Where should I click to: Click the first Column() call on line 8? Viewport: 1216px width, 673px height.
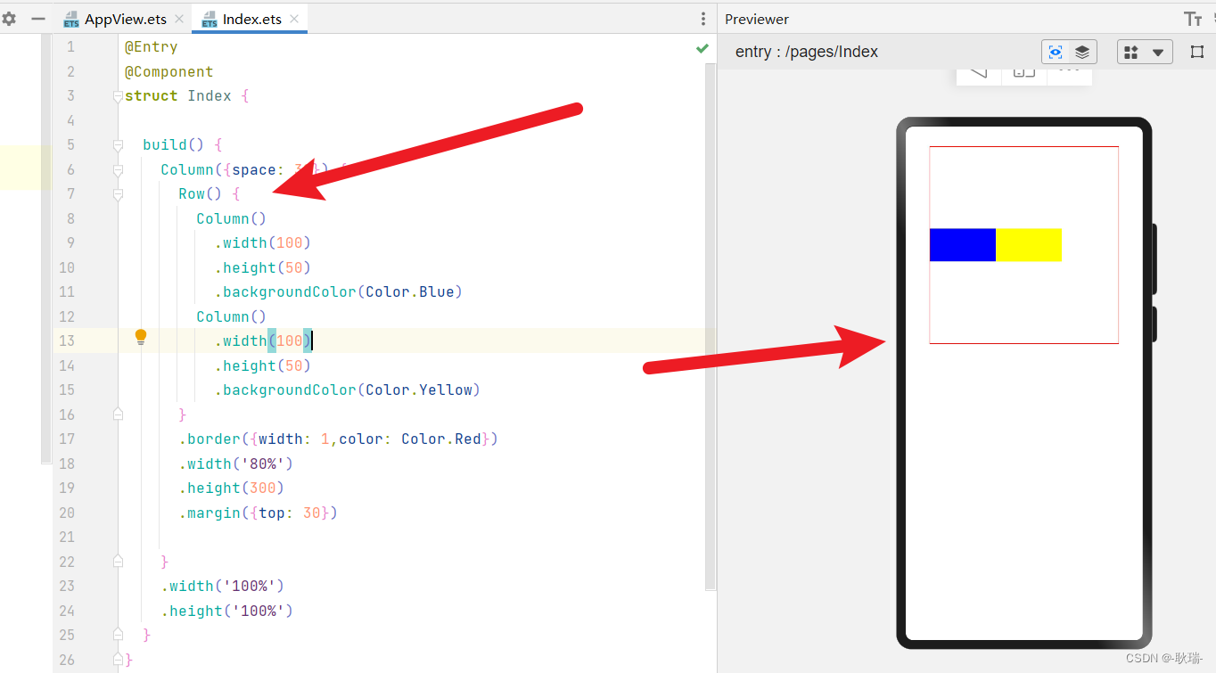[231, 218]
